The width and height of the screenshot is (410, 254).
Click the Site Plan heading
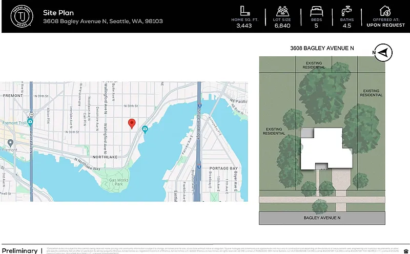(x=58, y=12)
